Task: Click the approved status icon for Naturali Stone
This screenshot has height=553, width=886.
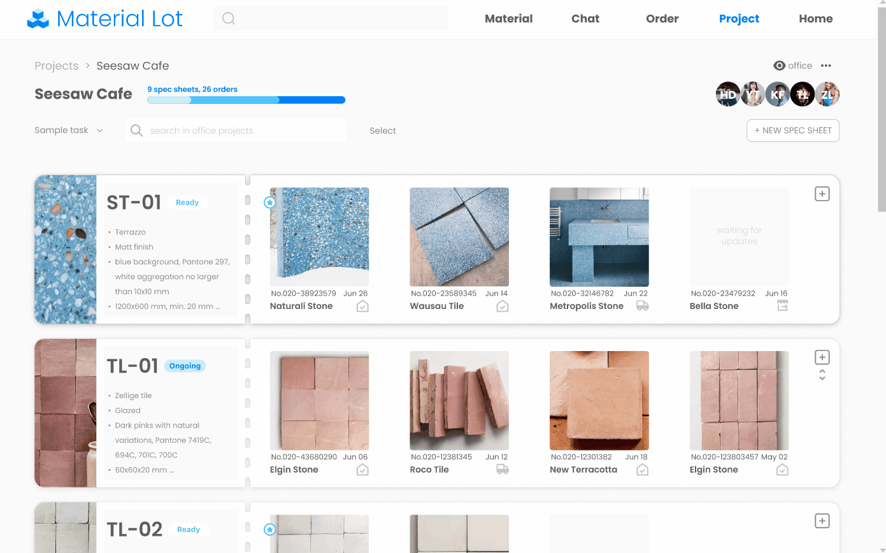Action: pyautogui.click(x=362, y=306)
